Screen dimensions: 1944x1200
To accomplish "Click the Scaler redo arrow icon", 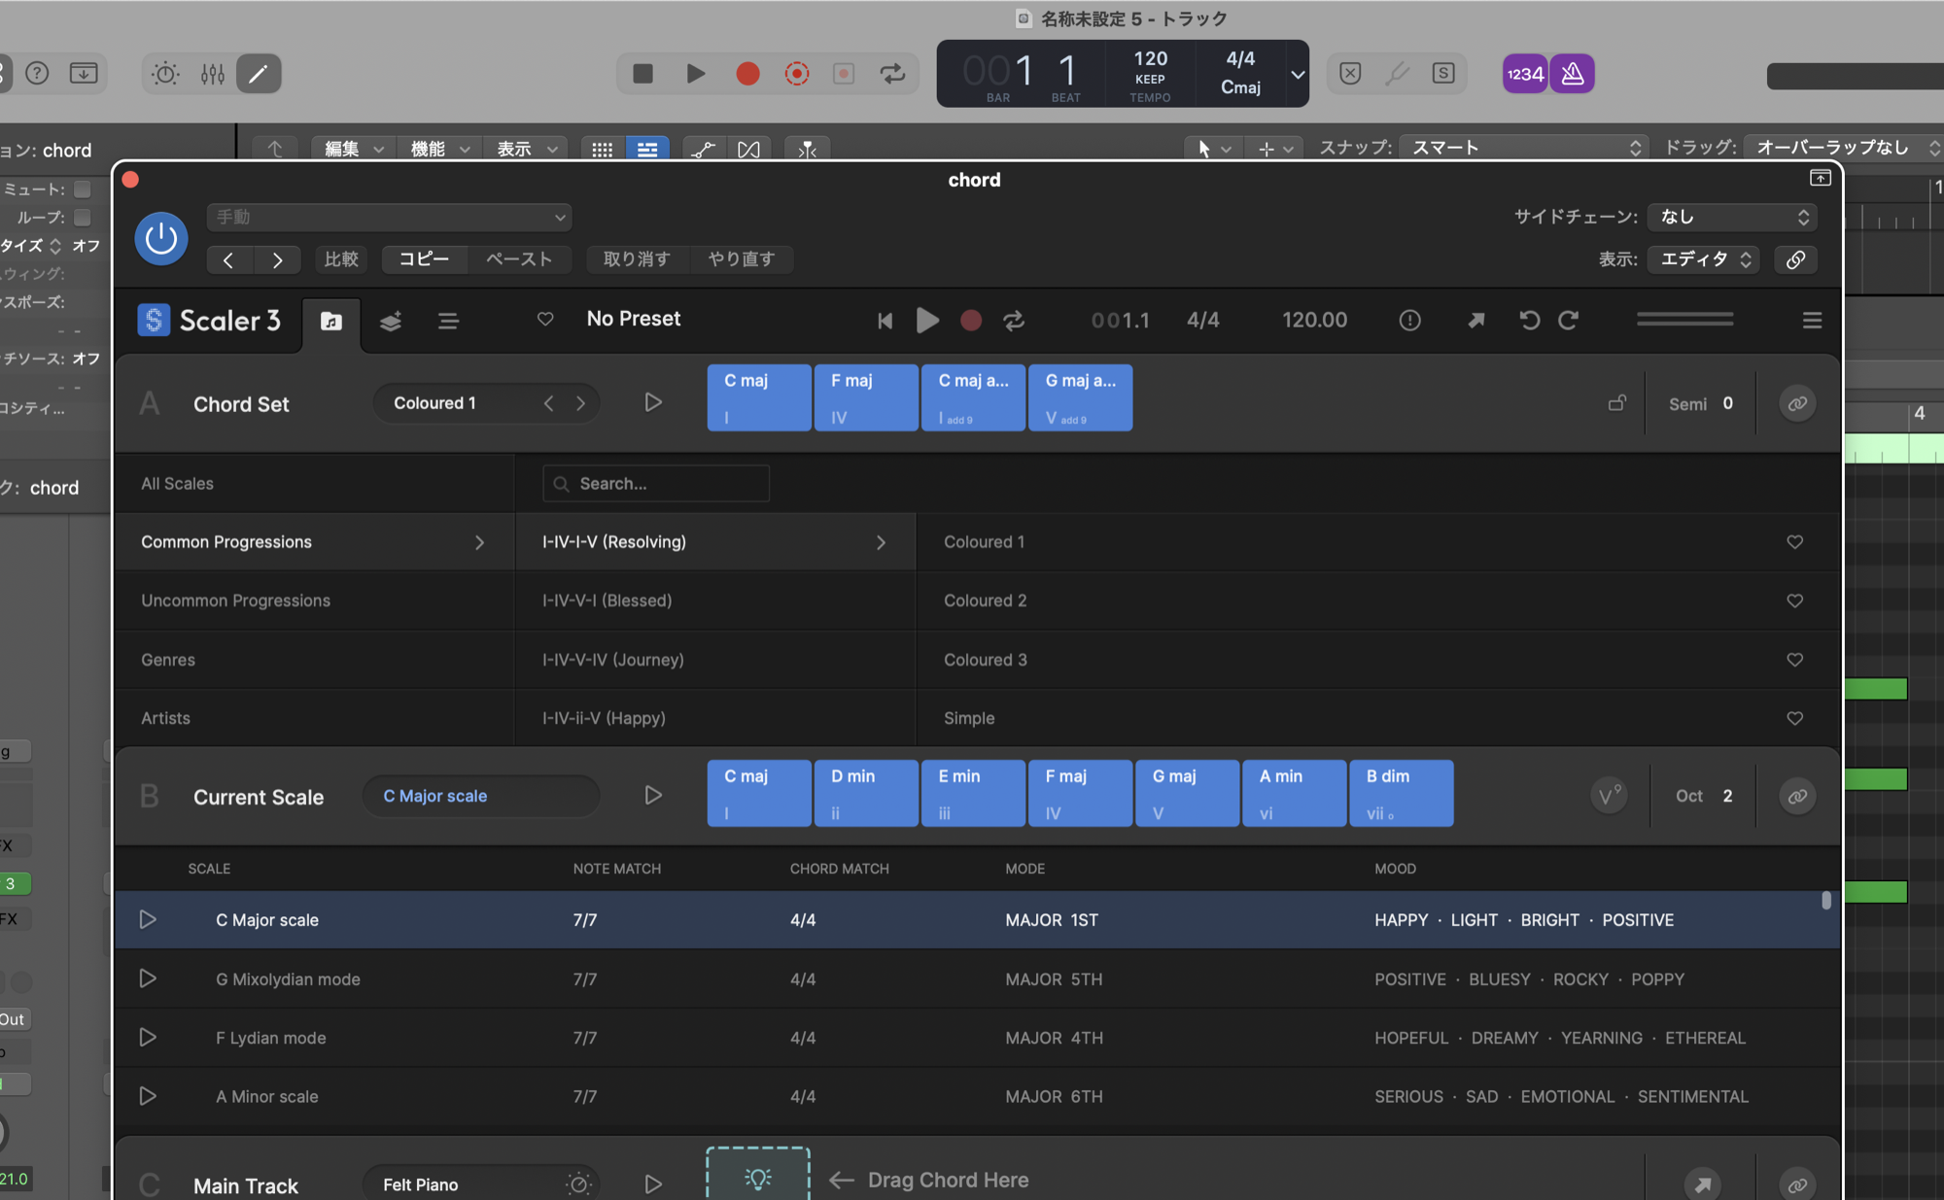I will (1568, 321).
